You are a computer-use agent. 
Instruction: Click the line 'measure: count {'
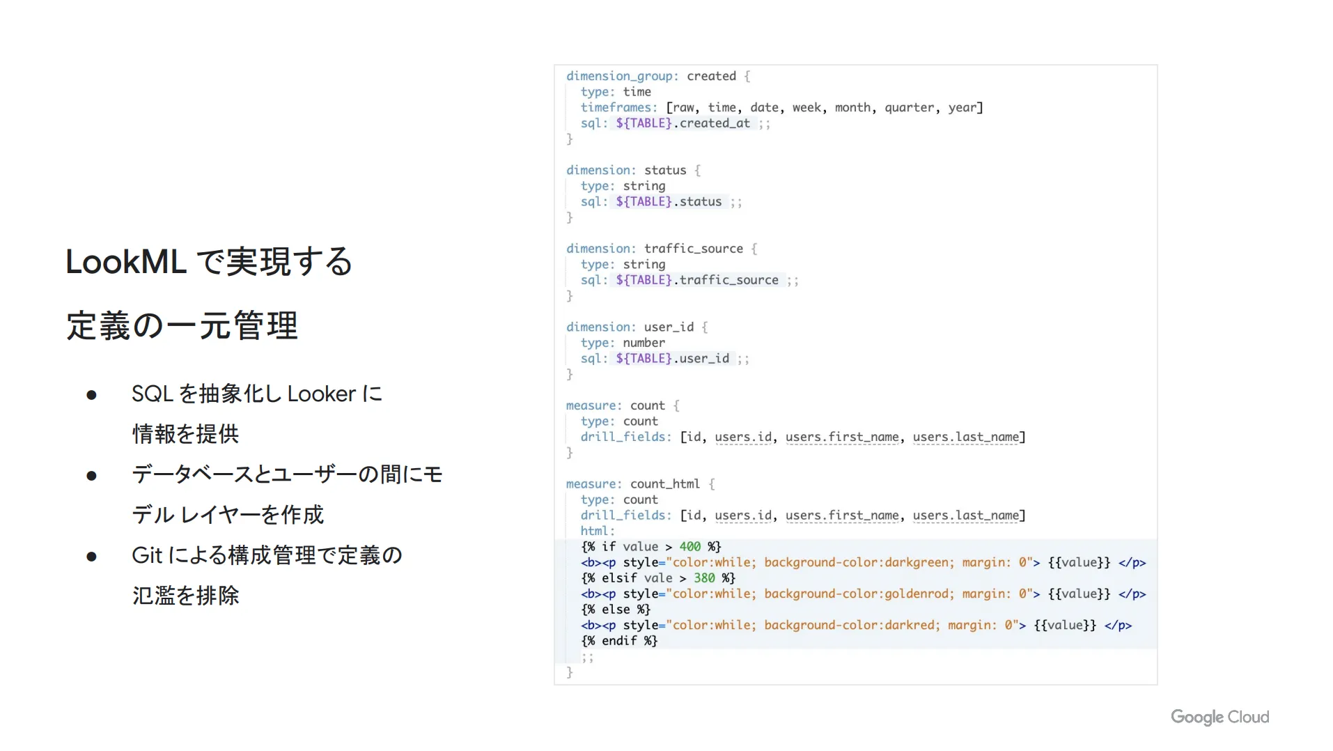pos(623,405)
